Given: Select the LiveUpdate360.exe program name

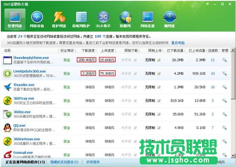Looking at the screenshot, I should click(30, 71).
